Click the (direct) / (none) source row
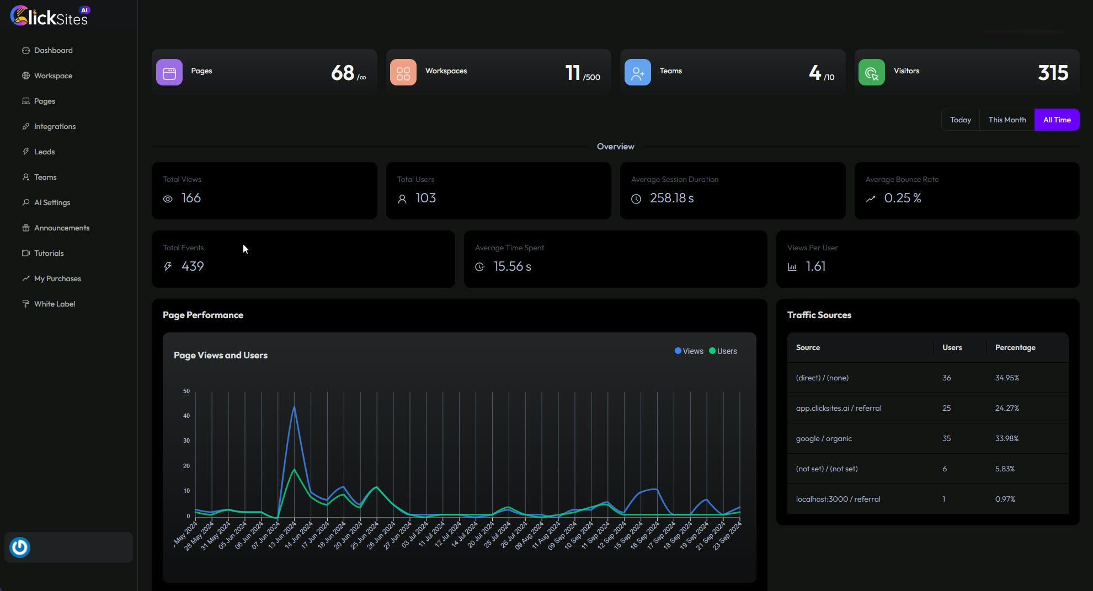1093x591 pixels. tap(927, 378)
